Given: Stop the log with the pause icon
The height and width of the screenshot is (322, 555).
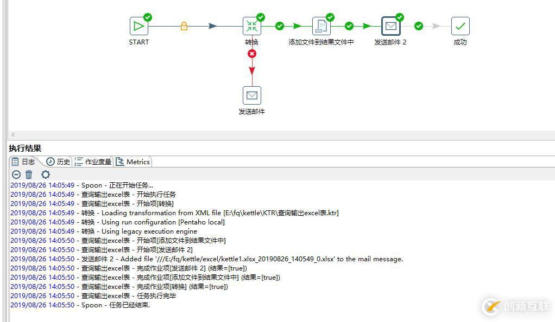Looking at the screenshot, I should click(x=16, y=174).
